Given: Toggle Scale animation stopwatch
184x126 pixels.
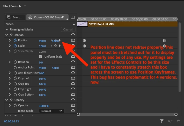Looking at the screenshot, I should (15, 46).
